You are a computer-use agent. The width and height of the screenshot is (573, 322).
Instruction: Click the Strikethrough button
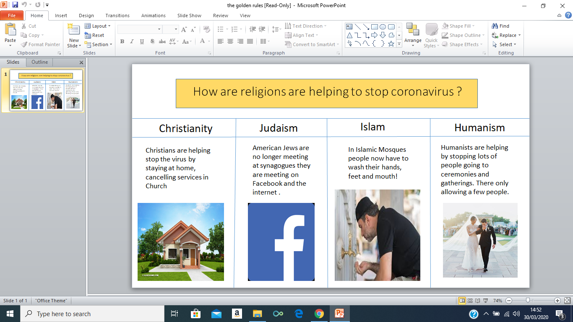click(x=162, y=42)
